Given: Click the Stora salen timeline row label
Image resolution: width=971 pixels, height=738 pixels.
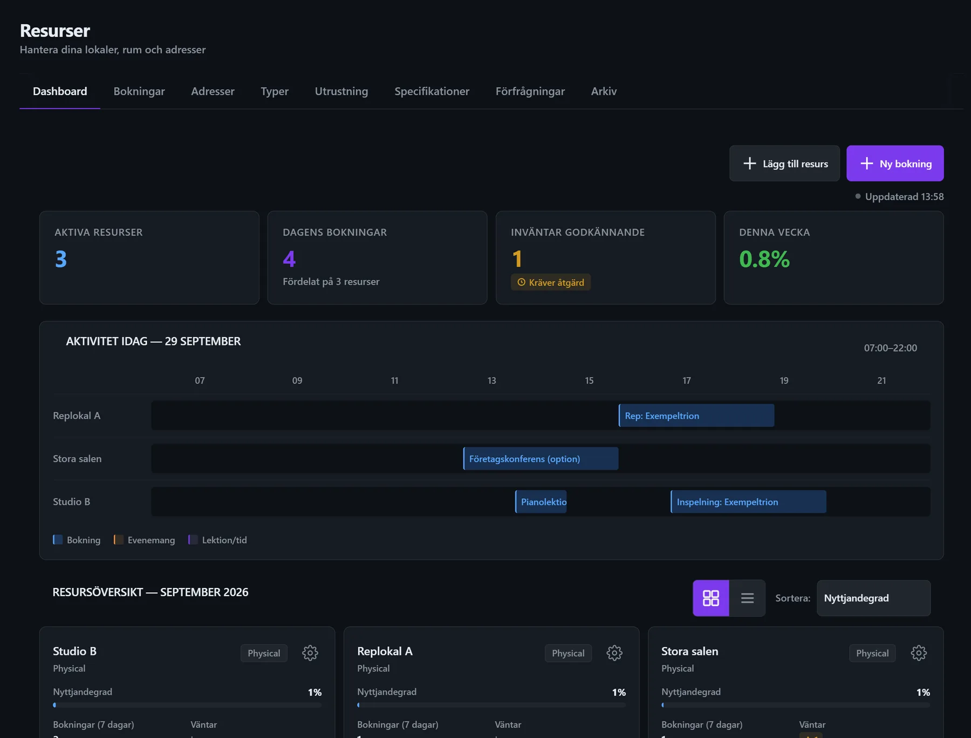Looking at the screenshot, I should click(77, 459).
